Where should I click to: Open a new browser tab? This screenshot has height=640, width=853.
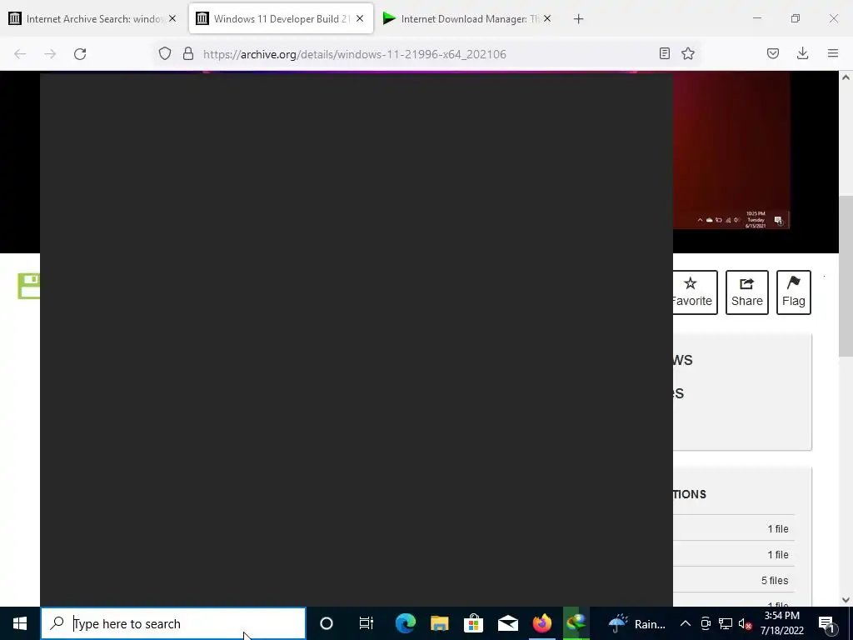tap(578, 19)
